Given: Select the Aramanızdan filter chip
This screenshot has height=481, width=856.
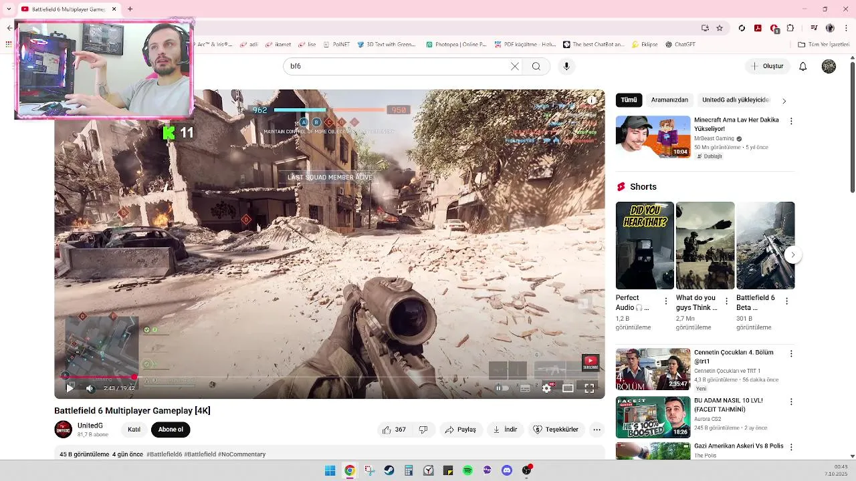Looking at the screenshot, I should tap(669, 100).
